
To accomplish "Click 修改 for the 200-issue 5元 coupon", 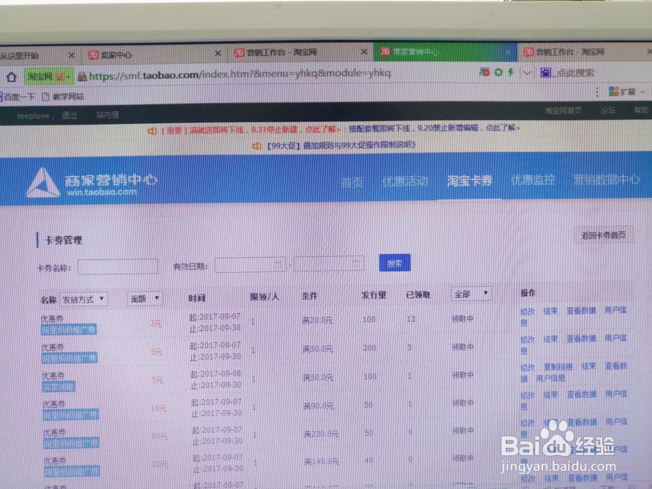I will click(x=527, y=339).
